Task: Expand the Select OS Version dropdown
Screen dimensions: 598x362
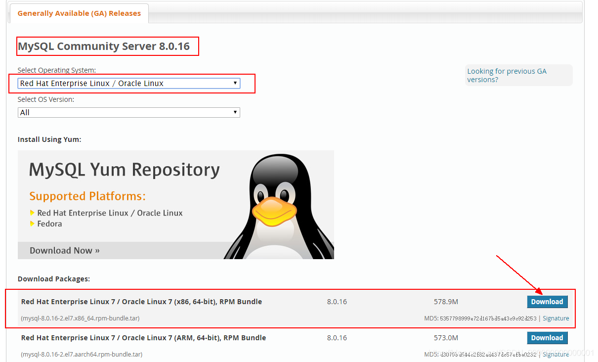Action: click(x=128, y=112)
